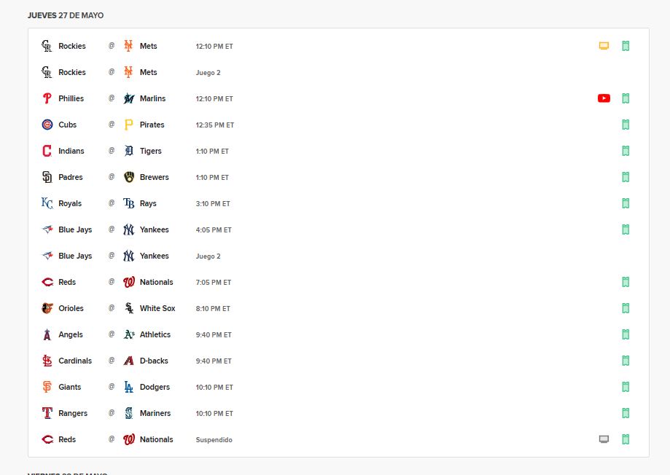Viewport: 670px width, 475px height.
Task: Click the Orioles team logo
Action: (47, 308)
